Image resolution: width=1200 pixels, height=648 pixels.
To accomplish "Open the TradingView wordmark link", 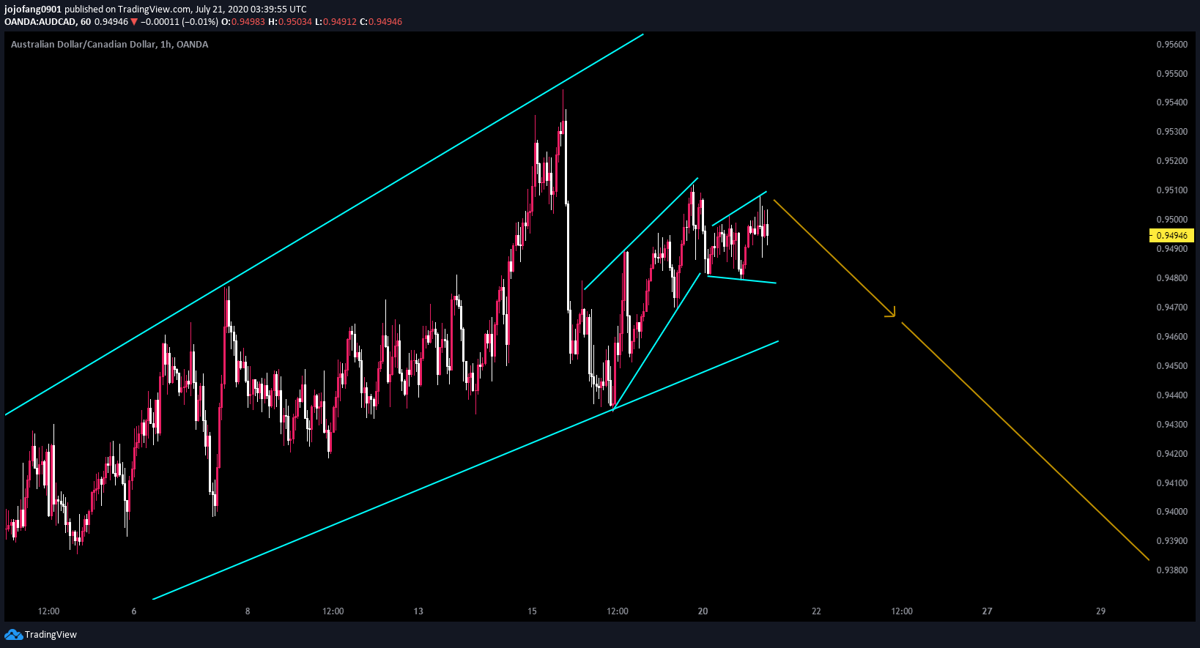I will [x=51, y=635].
